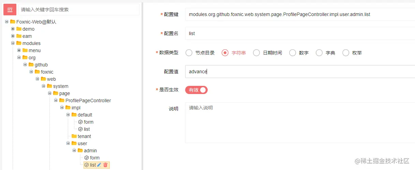The width and height of the screenshot is (415, 170).
Task: Collapse the ProfilePageController tree node
Action: 56,101
